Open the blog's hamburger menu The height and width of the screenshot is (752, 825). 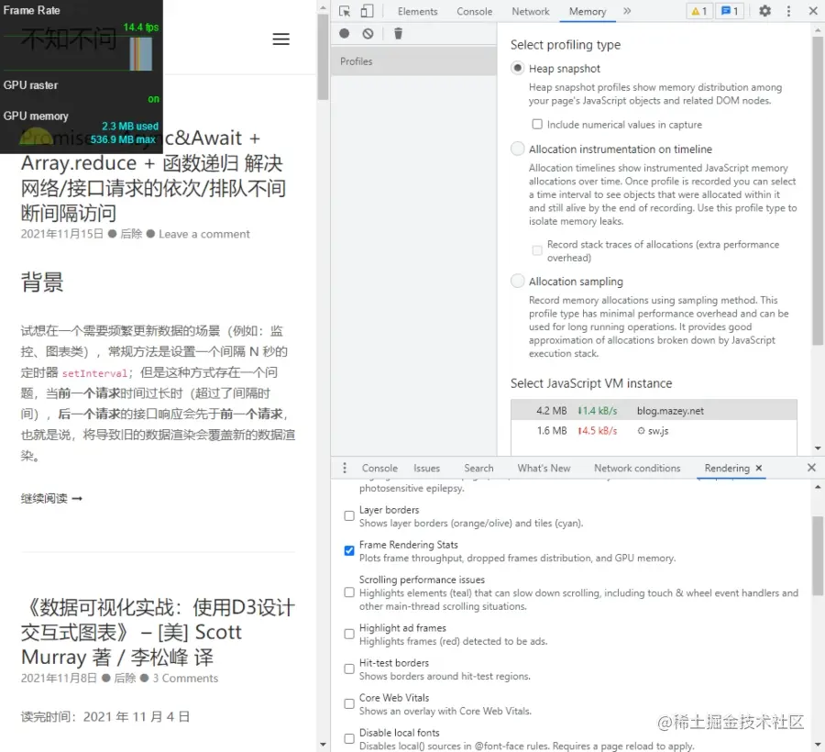pyautogui.click(x=281, y=39)
